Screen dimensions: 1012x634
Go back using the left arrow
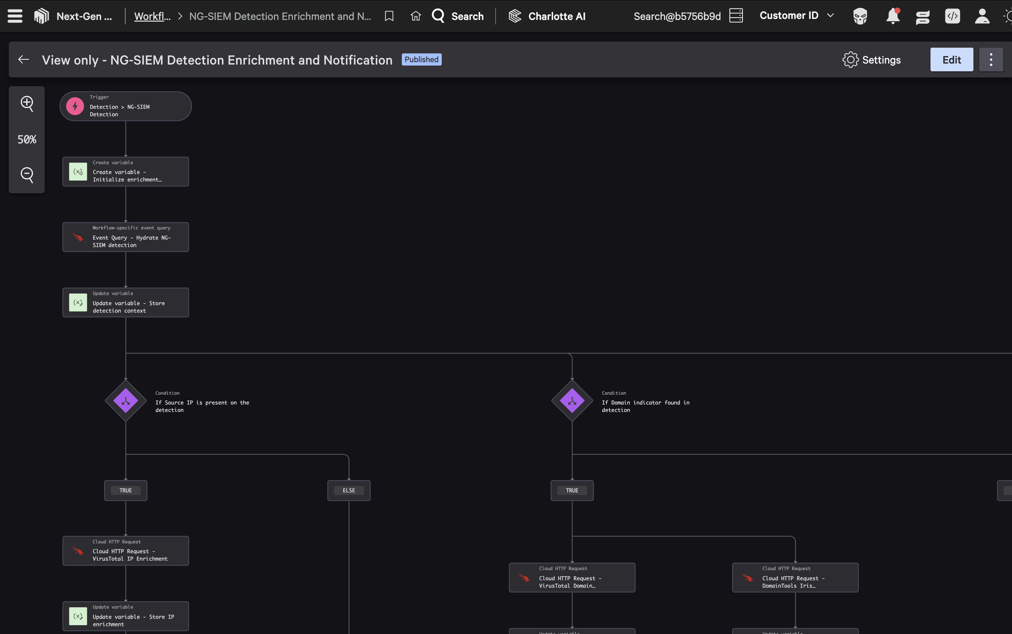pos(23,59)
